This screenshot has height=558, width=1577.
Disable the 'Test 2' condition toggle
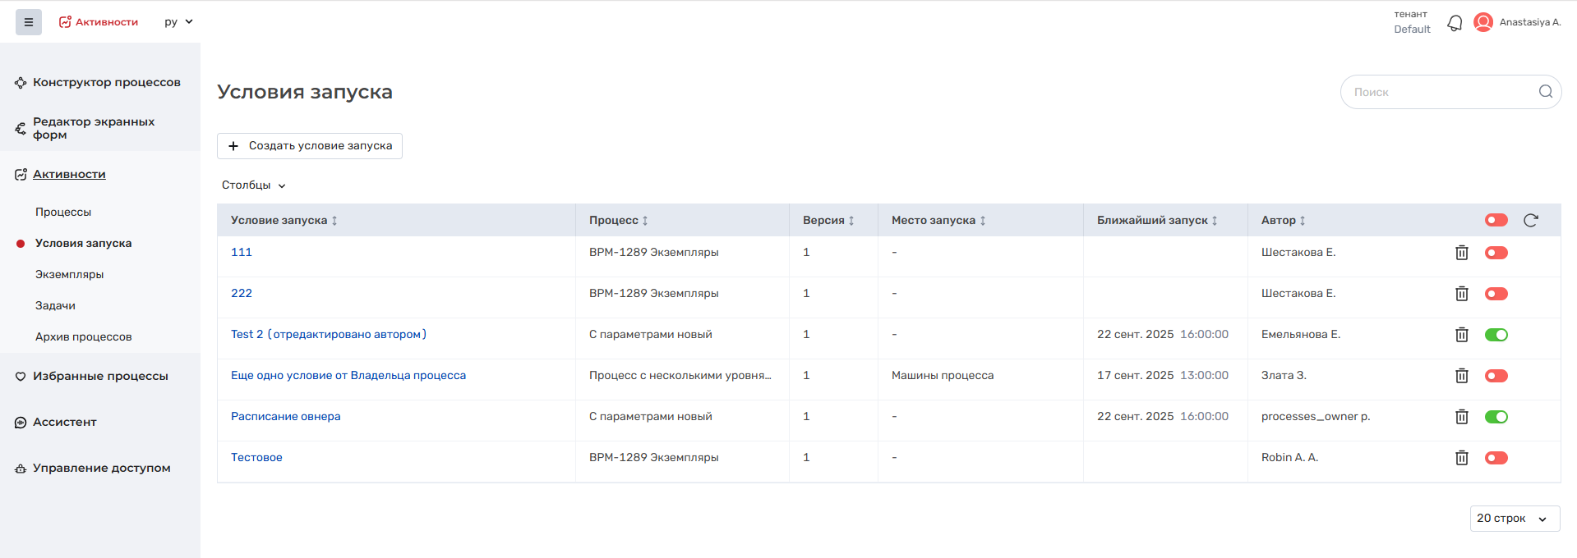tap(1496, 335)
